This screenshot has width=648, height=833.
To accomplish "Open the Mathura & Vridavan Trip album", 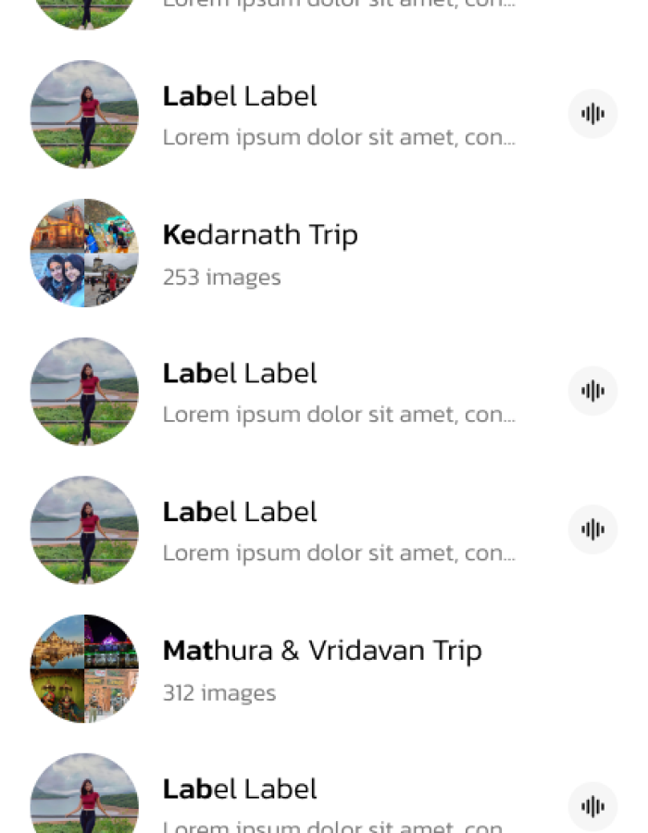I will point(322,650).
